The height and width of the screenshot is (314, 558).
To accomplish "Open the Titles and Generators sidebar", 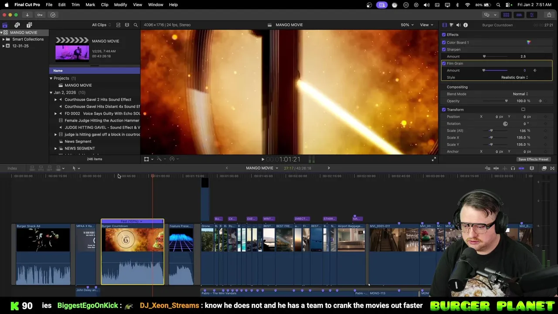I will tap(29, 25).
